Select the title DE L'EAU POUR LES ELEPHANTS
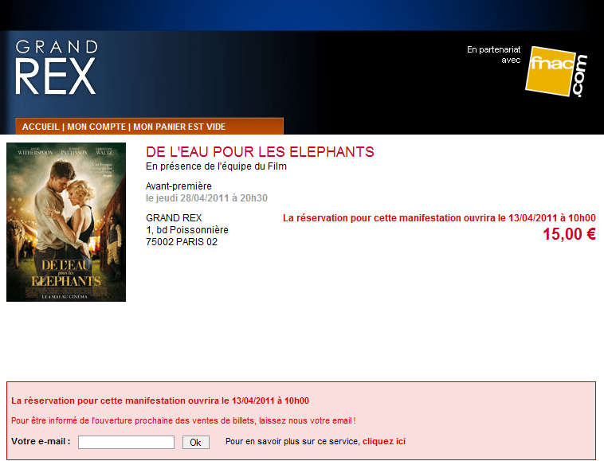This screenshot has height=461, width=604. [x=260, y=152]
